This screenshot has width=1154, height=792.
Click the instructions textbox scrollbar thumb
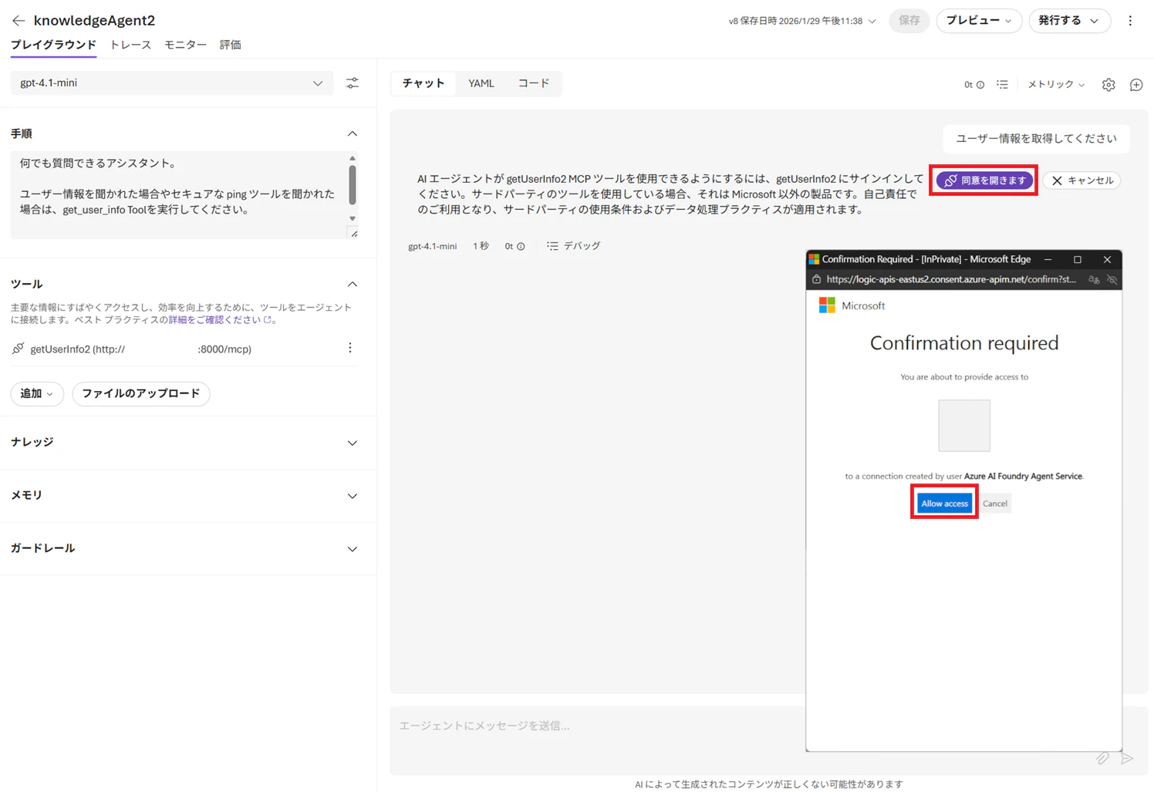point(353,184)
